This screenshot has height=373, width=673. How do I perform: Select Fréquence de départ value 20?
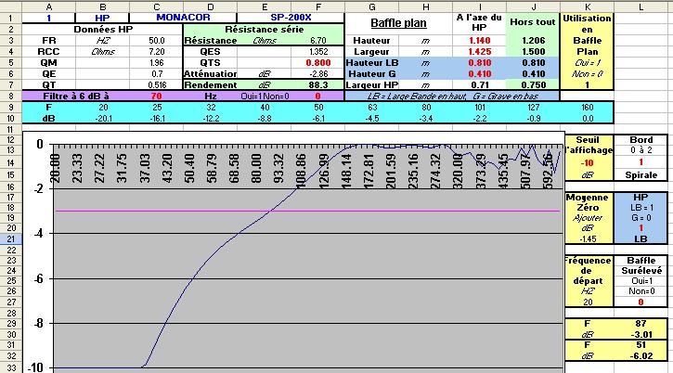click(x=588, y=302)
